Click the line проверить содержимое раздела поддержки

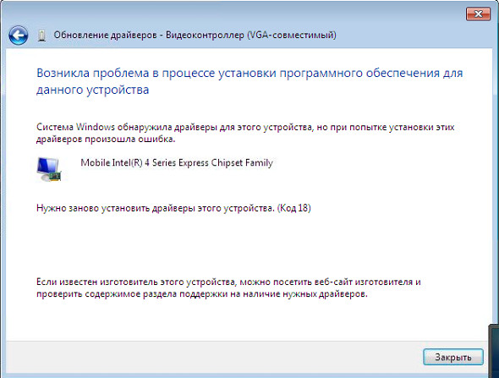pyautogui.click(x=202, y=294)
